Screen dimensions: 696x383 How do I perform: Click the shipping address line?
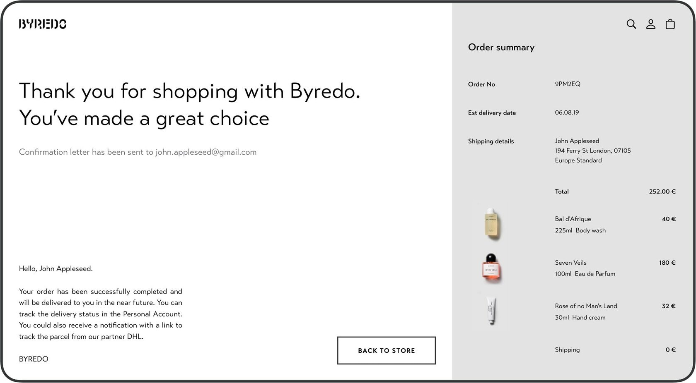592,151
